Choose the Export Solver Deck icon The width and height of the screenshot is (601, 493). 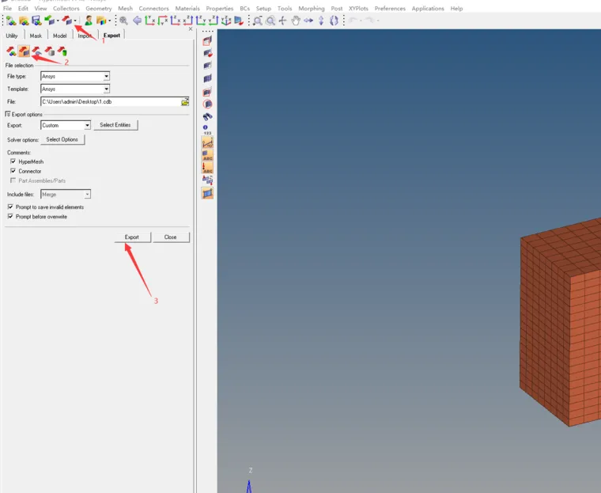[x=24, y=51]
